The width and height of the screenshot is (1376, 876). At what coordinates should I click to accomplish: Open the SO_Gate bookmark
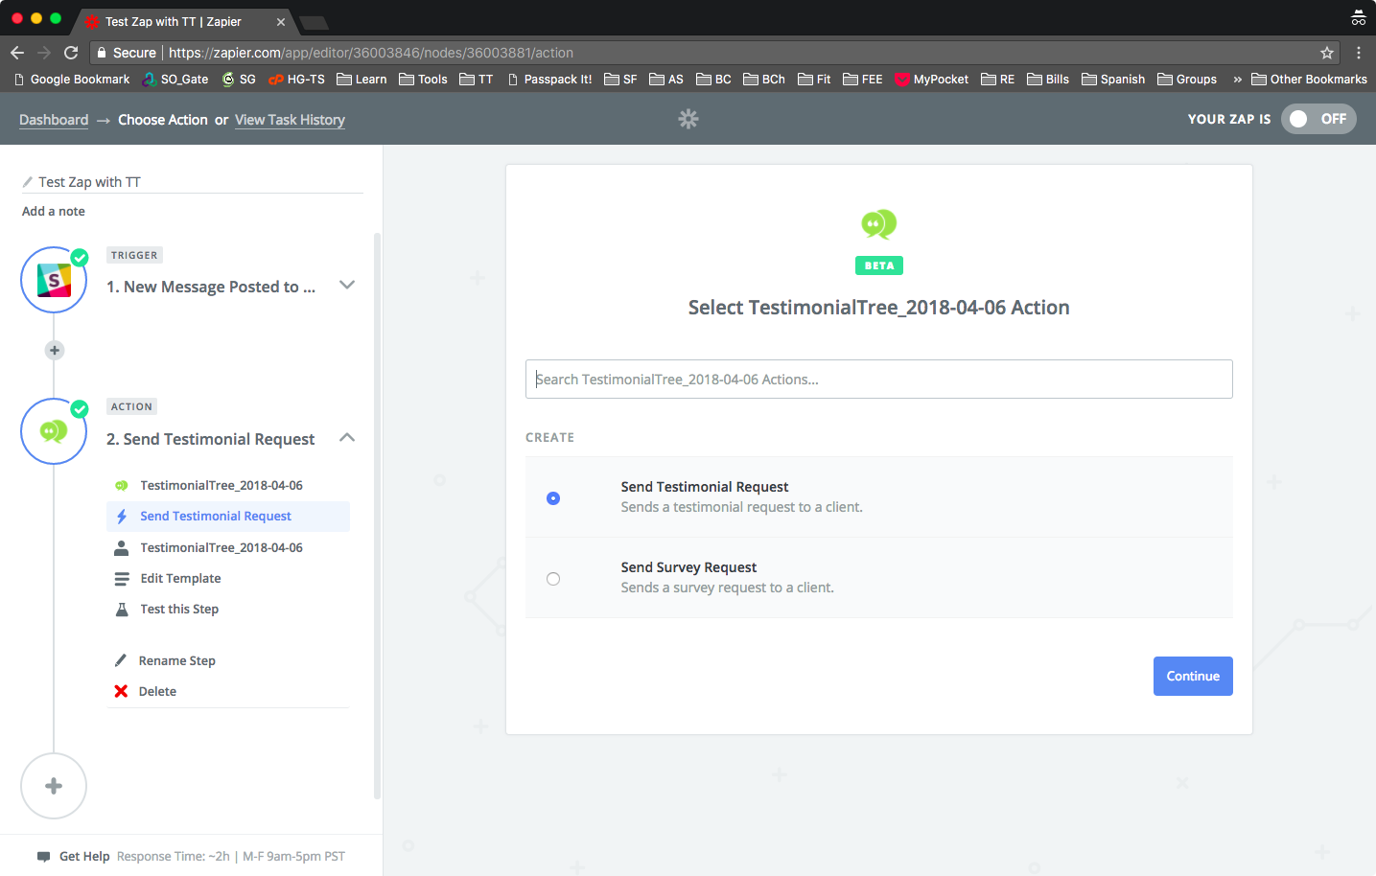click(175, 80)
